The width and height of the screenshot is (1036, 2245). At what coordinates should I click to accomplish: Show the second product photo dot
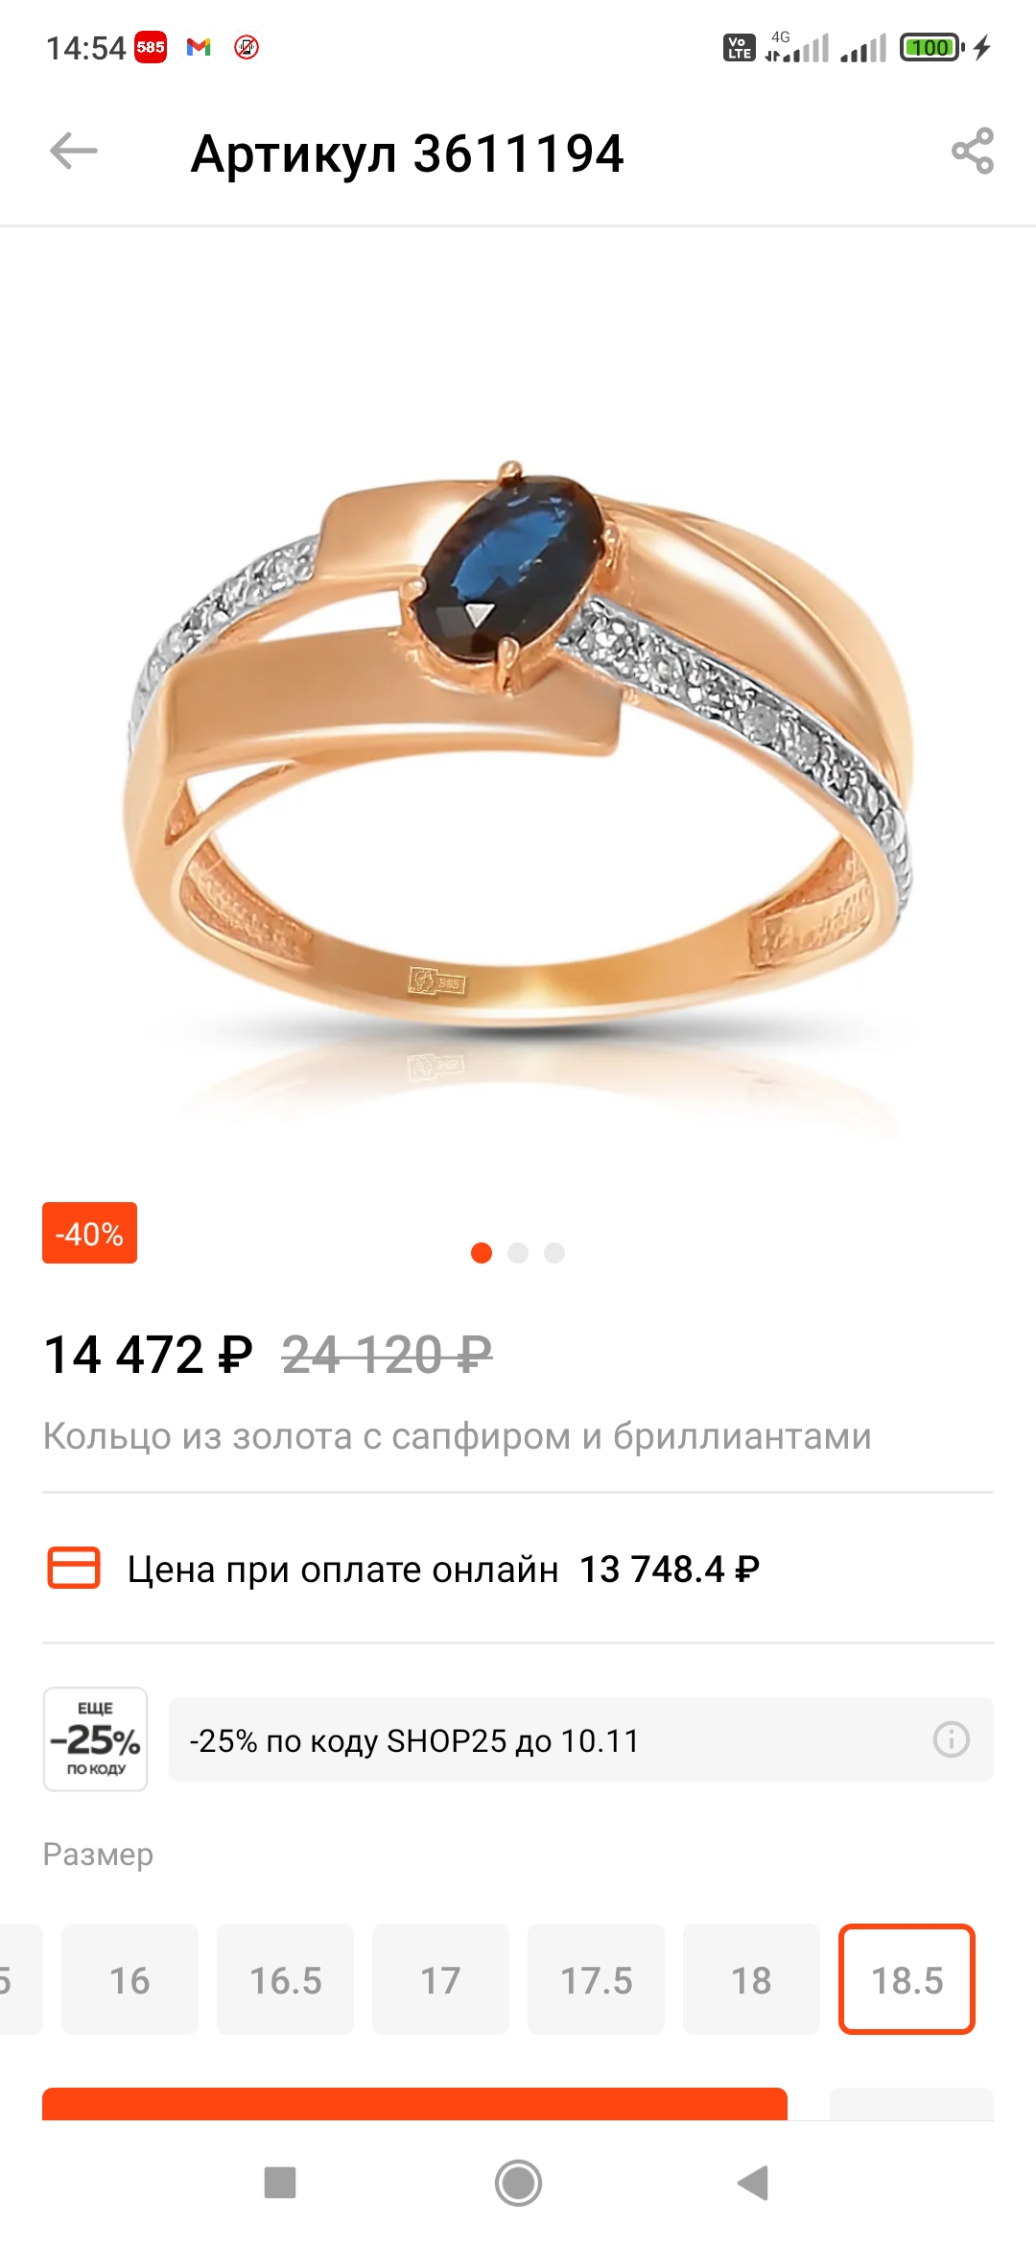tap(518, 1253)
